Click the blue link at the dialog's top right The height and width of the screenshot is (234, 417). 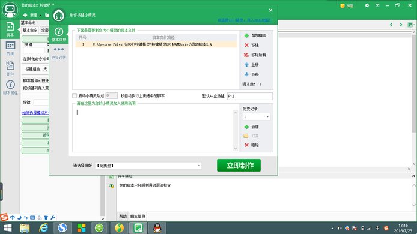[x=245, y=20]
